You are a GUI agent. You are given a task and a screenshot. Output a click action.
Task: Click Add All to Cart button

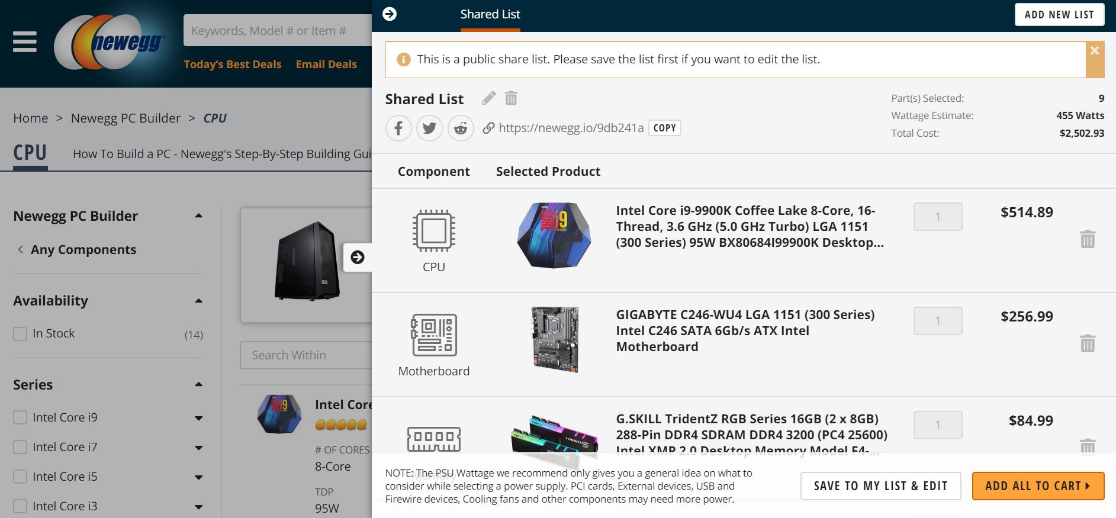(1038, 486)
